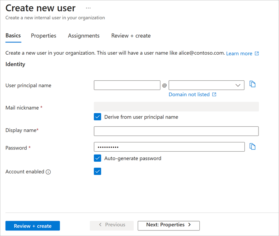The image size is (279, 236).
Task: Click the Domain not listed external icon
Action: point(214,95)
